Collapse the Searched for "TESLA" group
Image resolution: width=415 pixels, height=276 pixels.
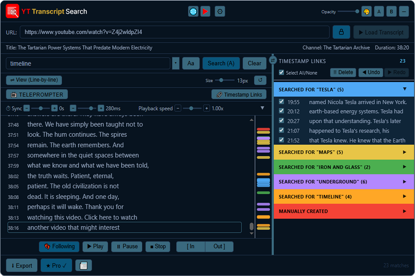point(344,89)
